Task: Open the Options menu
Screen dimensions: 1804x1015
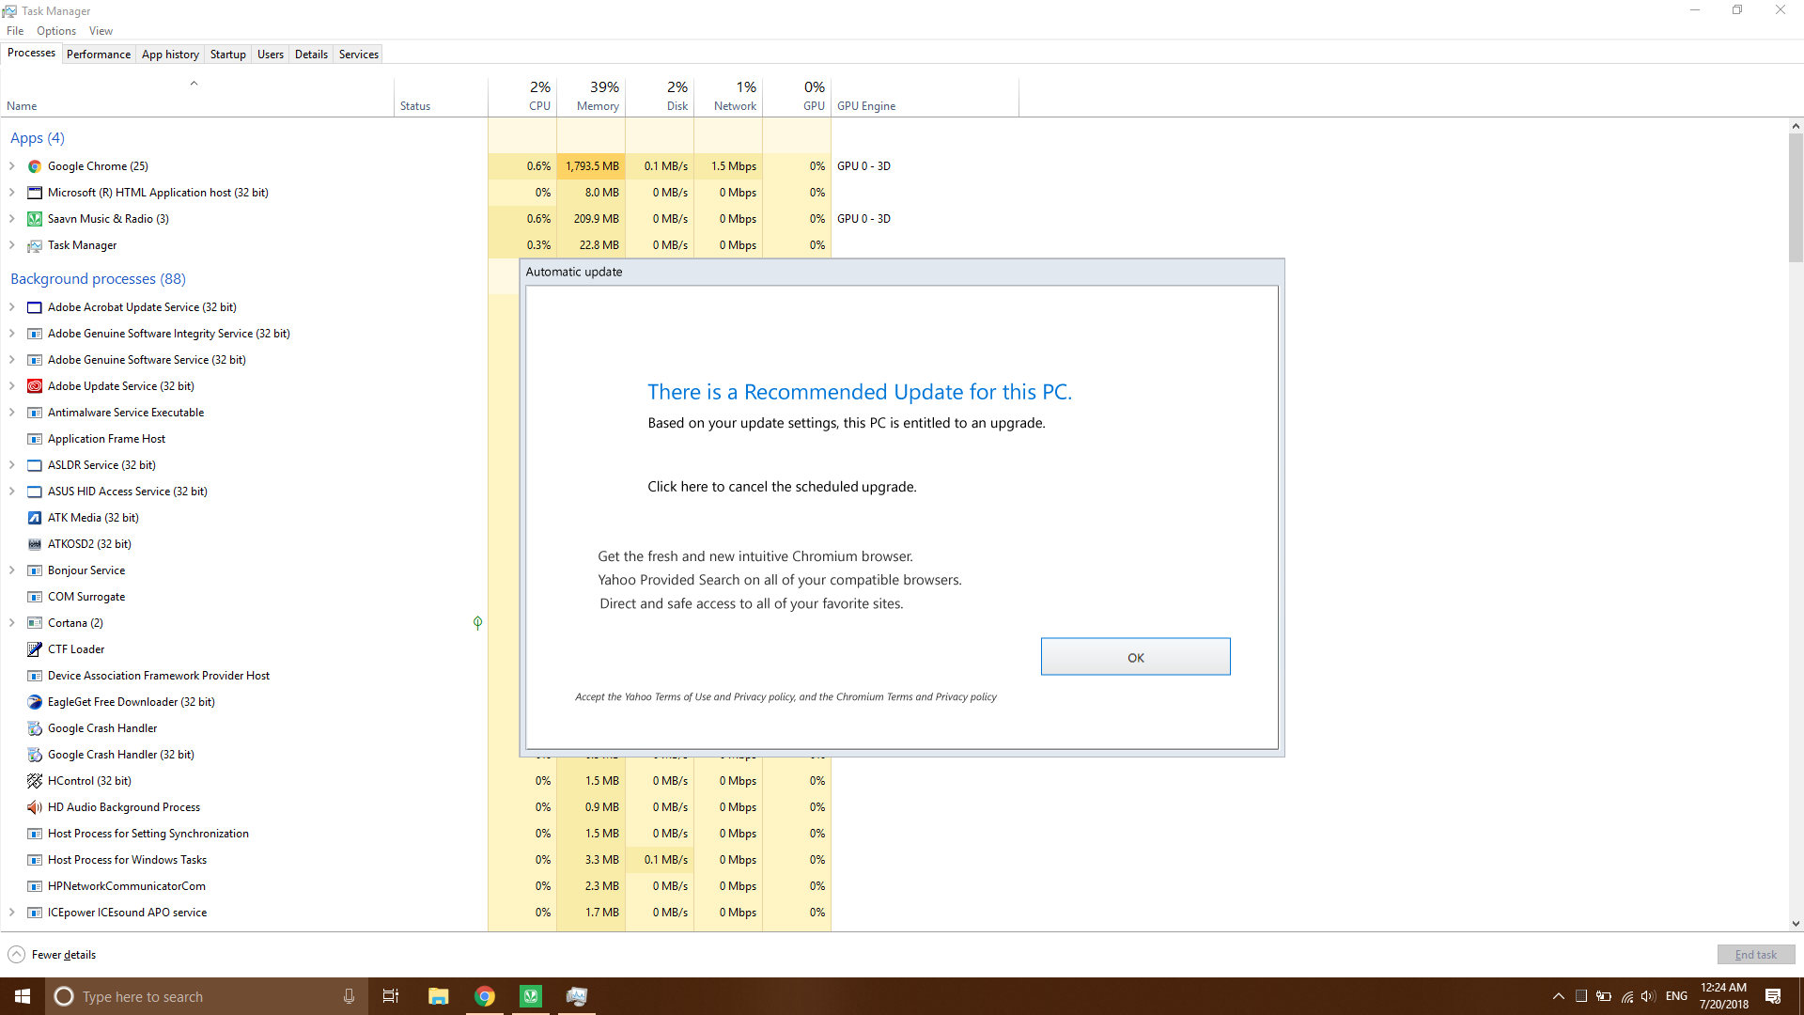Action: point(55,30)
